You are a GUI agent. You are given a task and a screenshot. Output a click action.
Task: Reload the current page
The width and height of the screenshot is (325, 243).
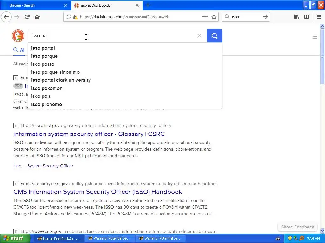pyautogui.click(x=27, y=17)
